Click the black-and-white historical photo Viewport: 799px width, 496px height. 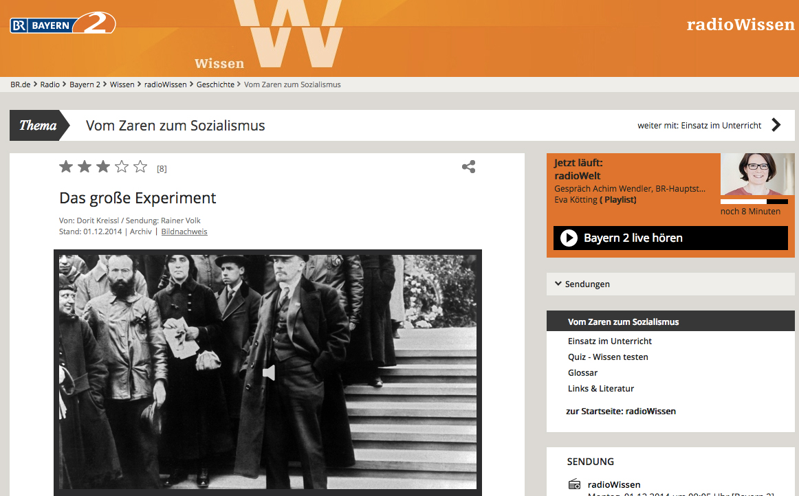(x=267, y=372)
